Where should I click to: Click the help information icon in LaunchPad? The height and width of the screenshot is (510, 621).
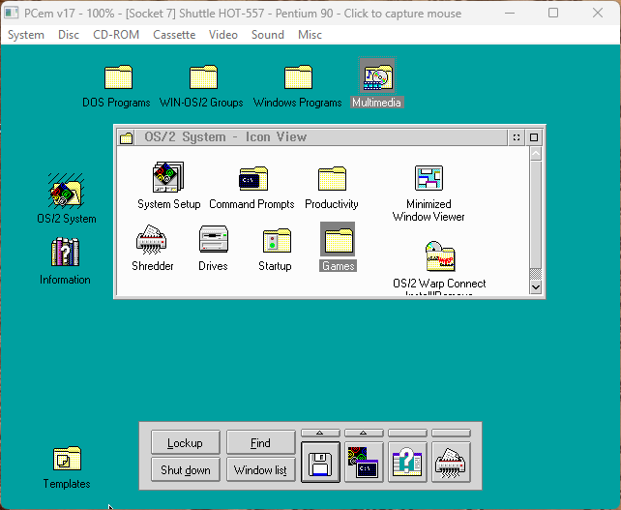tap(407, 463)
